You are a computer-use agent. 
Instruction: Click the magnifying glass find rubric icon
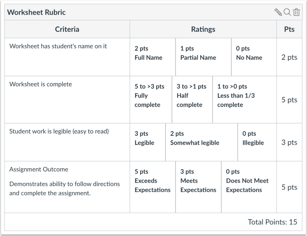coord(287,12)
